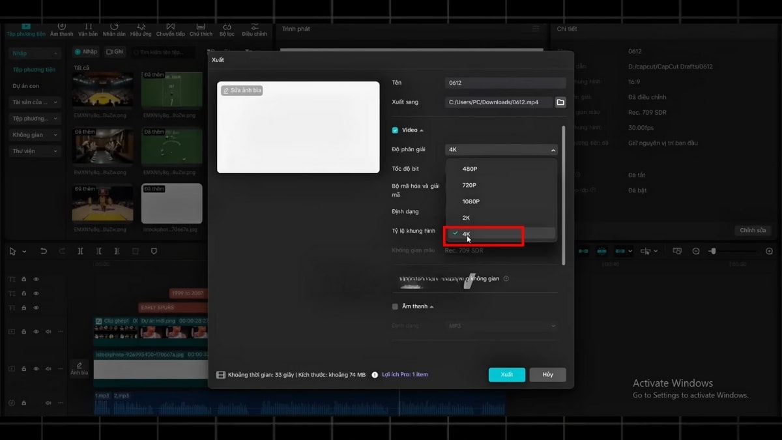Open the Độ phân giải dropdown arrow
Screen dimensions: 782x440
[552, 149]
